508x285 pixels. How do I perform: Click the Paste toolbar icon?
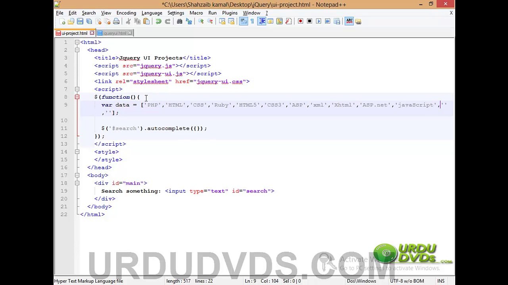coord(146,21)
